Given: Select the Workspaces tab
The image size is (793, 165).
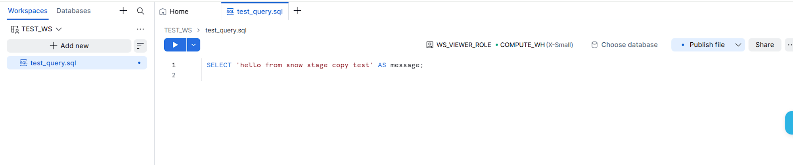Looking at the screenshot, I should click(x=28, y=11).
